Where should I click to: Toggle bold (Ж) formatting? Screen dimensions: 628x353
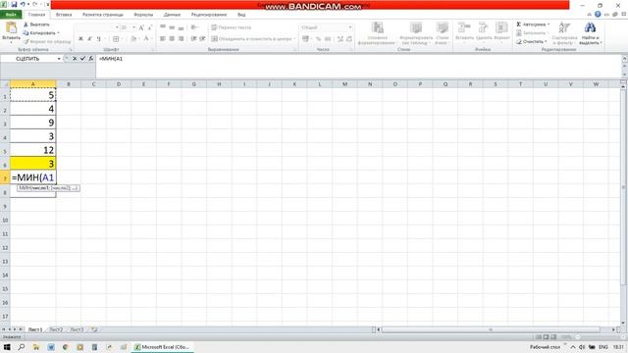pyautogui.click(x=80, y=39)
